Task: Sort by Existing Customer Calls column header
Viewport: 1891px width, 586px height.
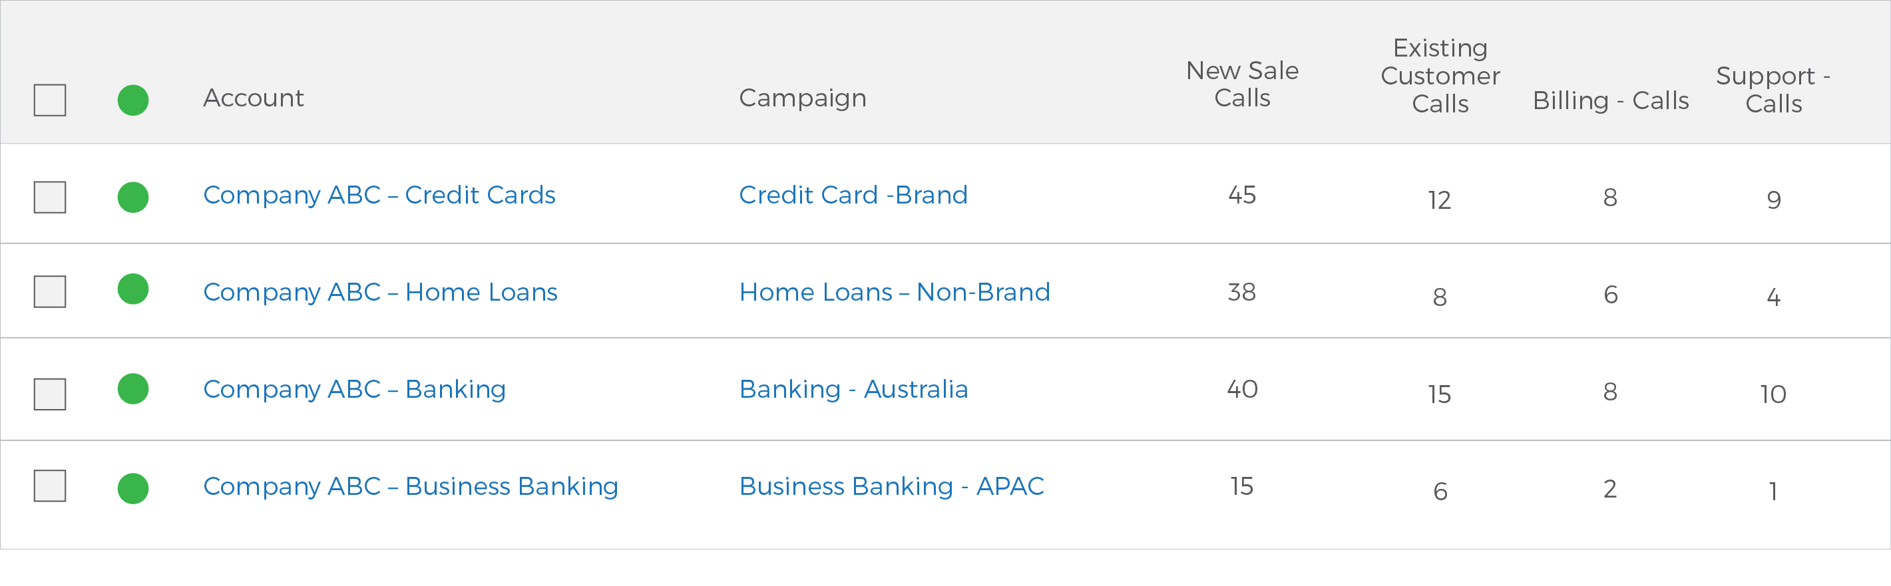Action: [x=1440, y=76]
